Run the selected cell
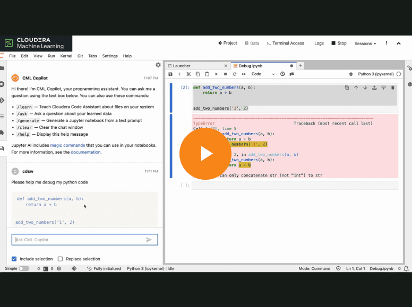This screenshot has height=307, width=412. (x=216, y=74)
